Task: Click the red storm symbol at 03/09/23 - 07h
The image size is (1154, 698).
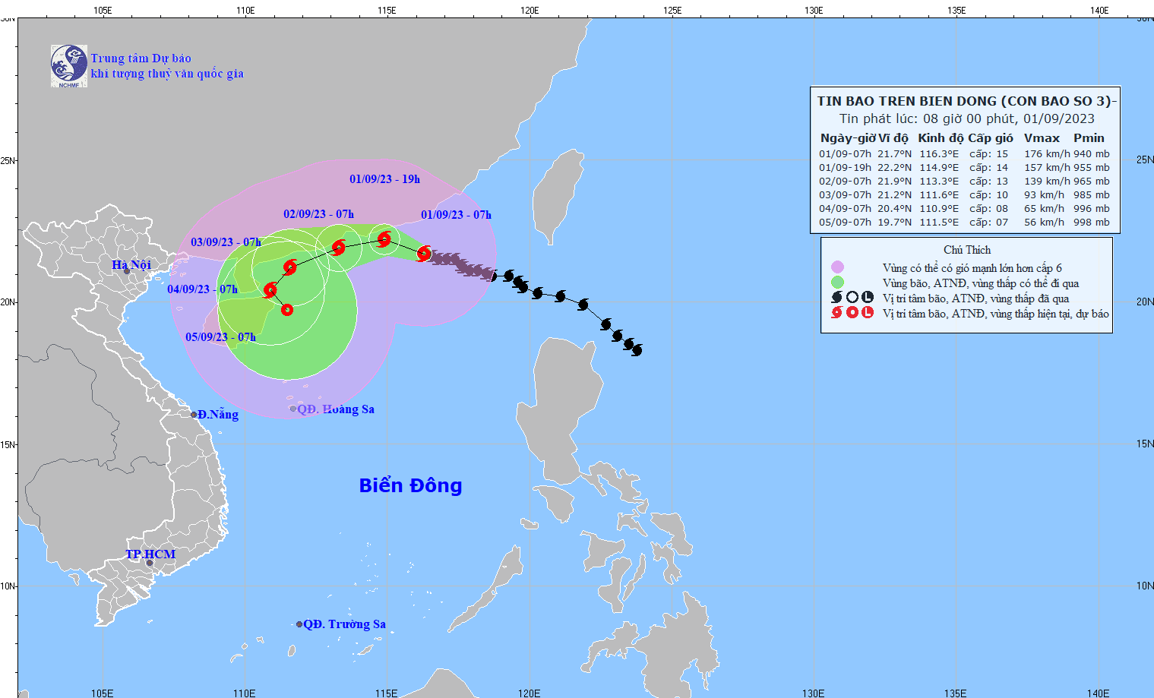Action: tap(289, 267)
